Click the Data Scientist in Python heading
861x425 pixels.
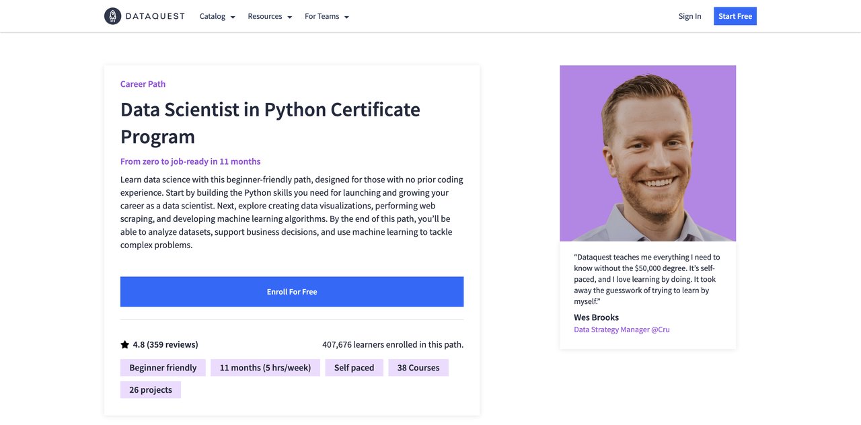click(270, 123)
